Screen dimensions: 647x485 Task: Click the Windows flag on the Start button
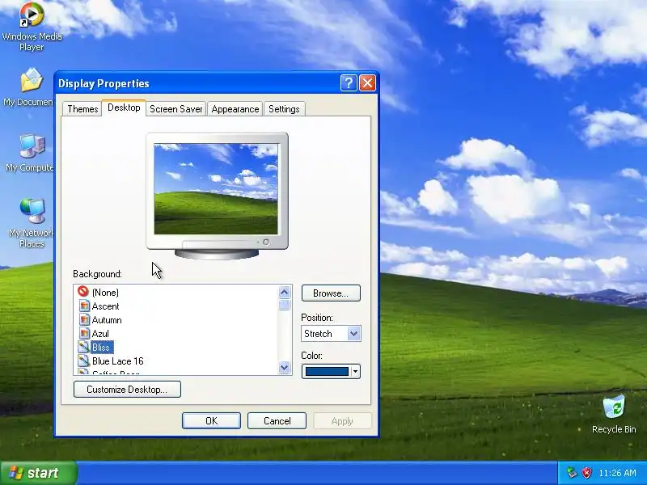[15, 473]
